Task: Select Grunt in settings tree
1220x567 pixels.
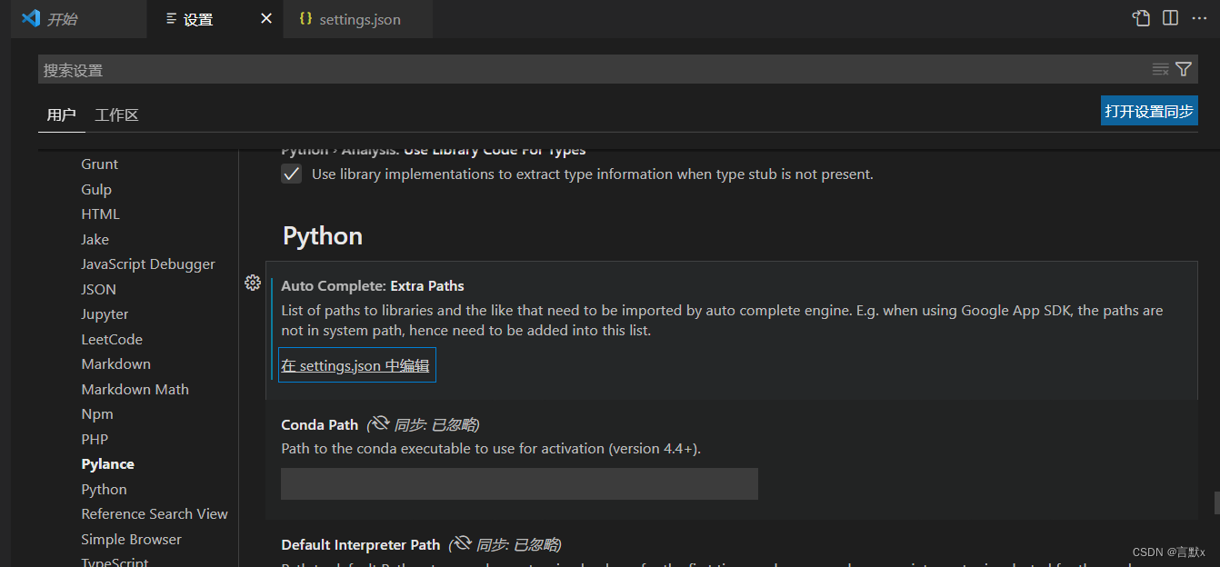Action: 100,164
